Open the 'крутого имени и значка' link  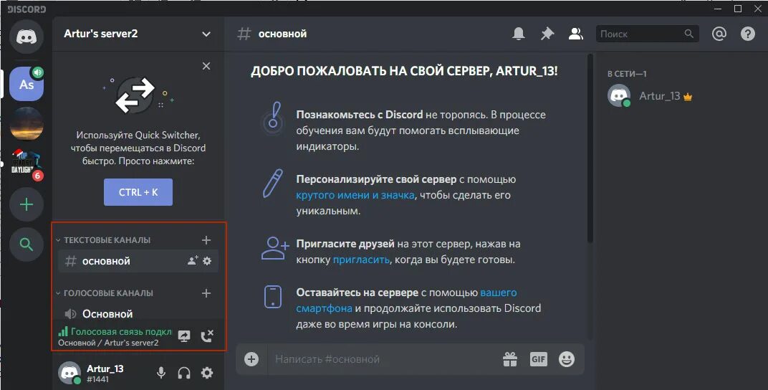355,195
